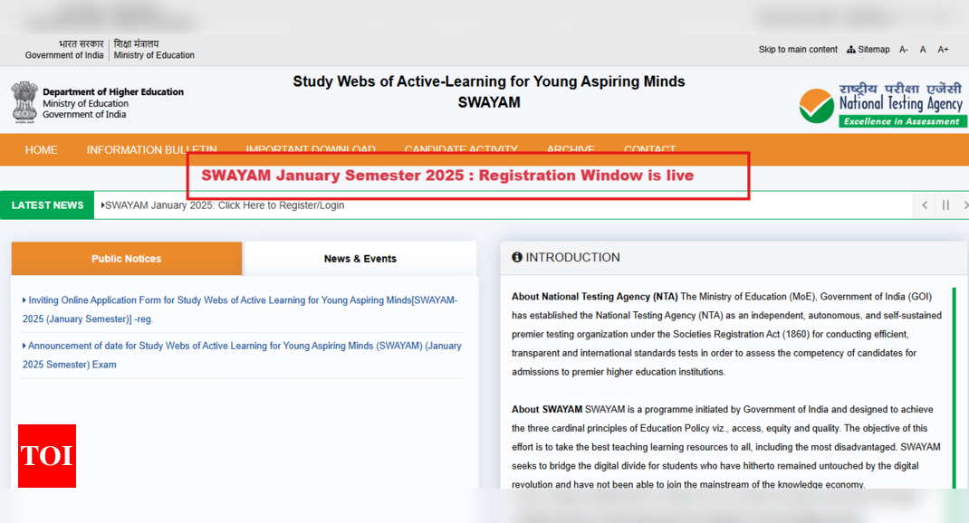Open CONTACT menu item

(x=649, y=148)
